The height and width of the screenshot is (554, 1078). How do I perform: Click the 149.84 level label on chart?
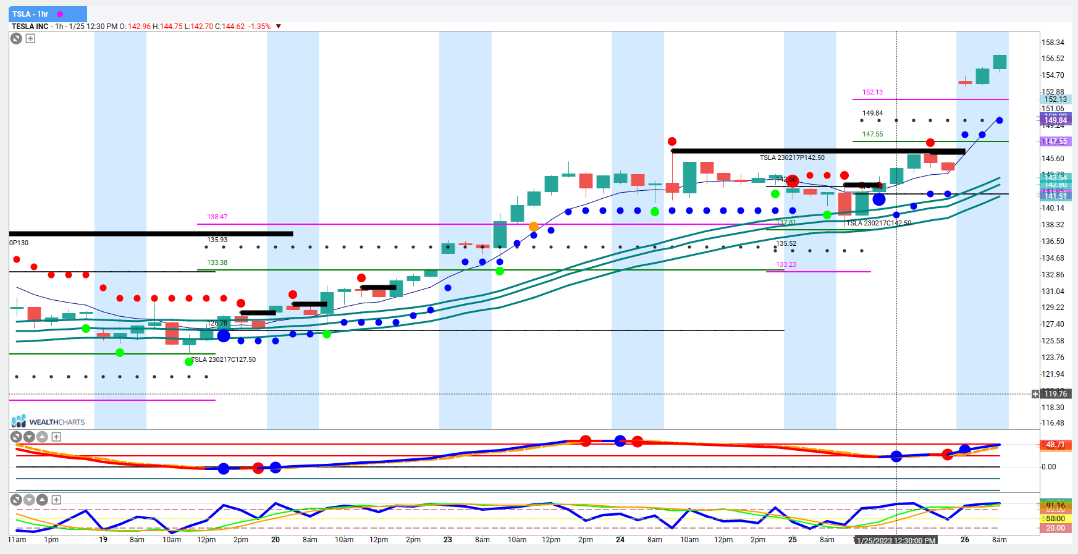click(873, 114)
